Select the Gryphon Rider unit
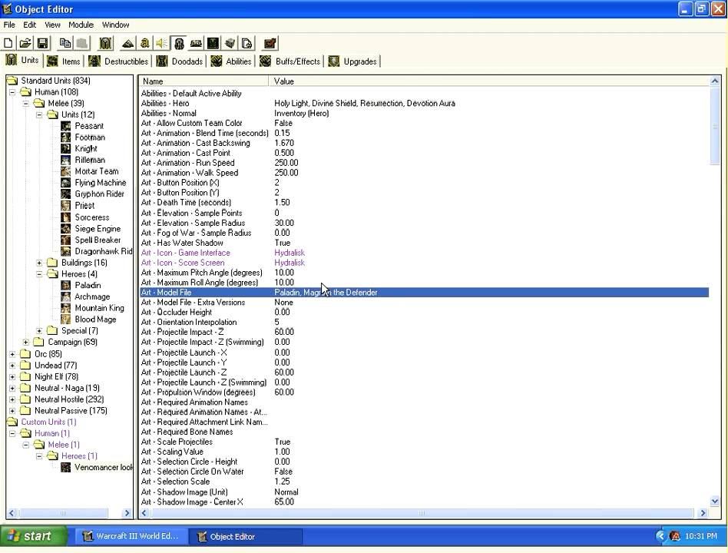The width and height of the screenshot is (728, 553). 99,194
